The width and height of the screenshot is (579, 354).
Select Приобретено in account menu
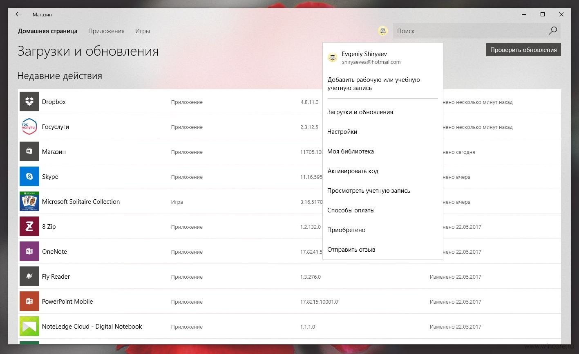(346, 230)
